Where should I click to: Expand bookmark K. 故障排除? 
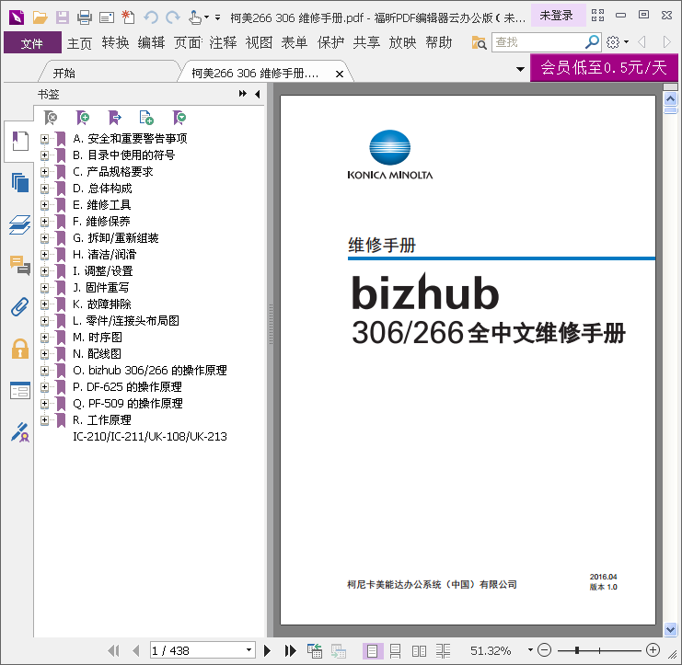point(44,304)
